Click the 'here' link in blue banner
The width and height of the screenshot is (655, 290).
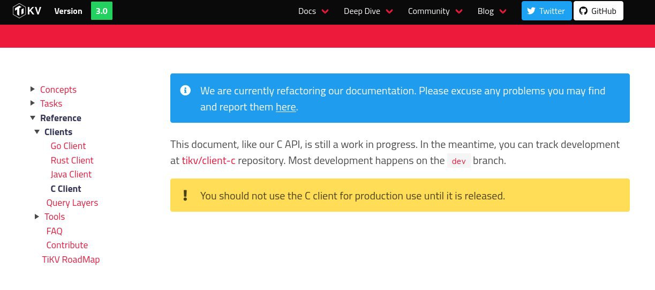285,107
